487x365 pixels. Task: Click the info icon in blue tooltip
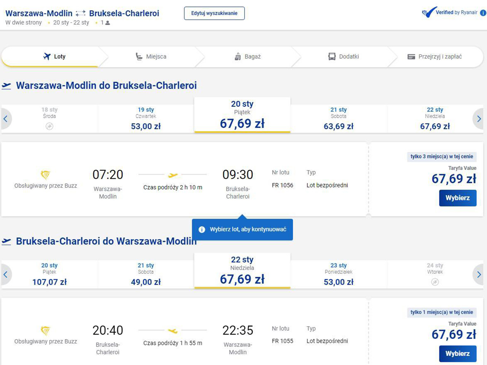[x=202, y=230]
